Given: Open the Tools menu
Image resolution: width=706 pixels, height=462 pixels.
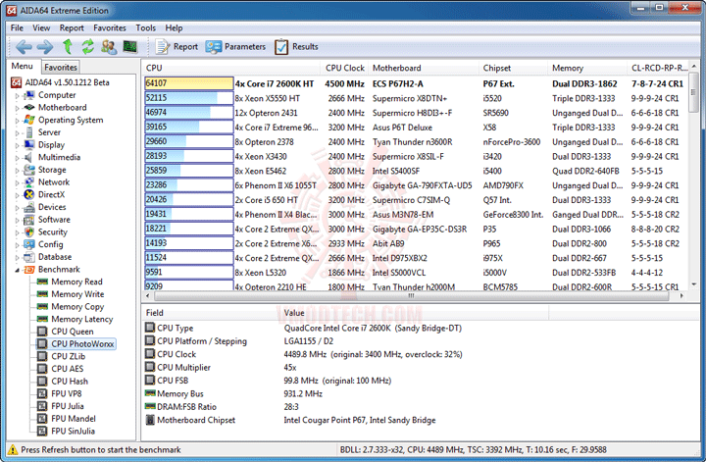Looking at the screenshot, I should click(x=145, y=28).
